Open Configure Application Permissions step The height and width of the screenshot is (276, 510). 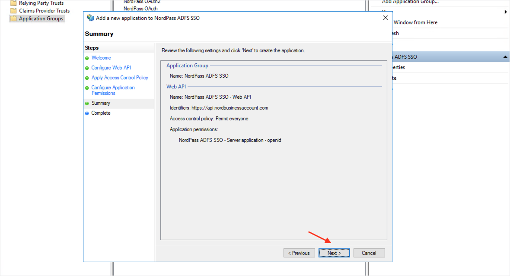(x=113, y=90)
